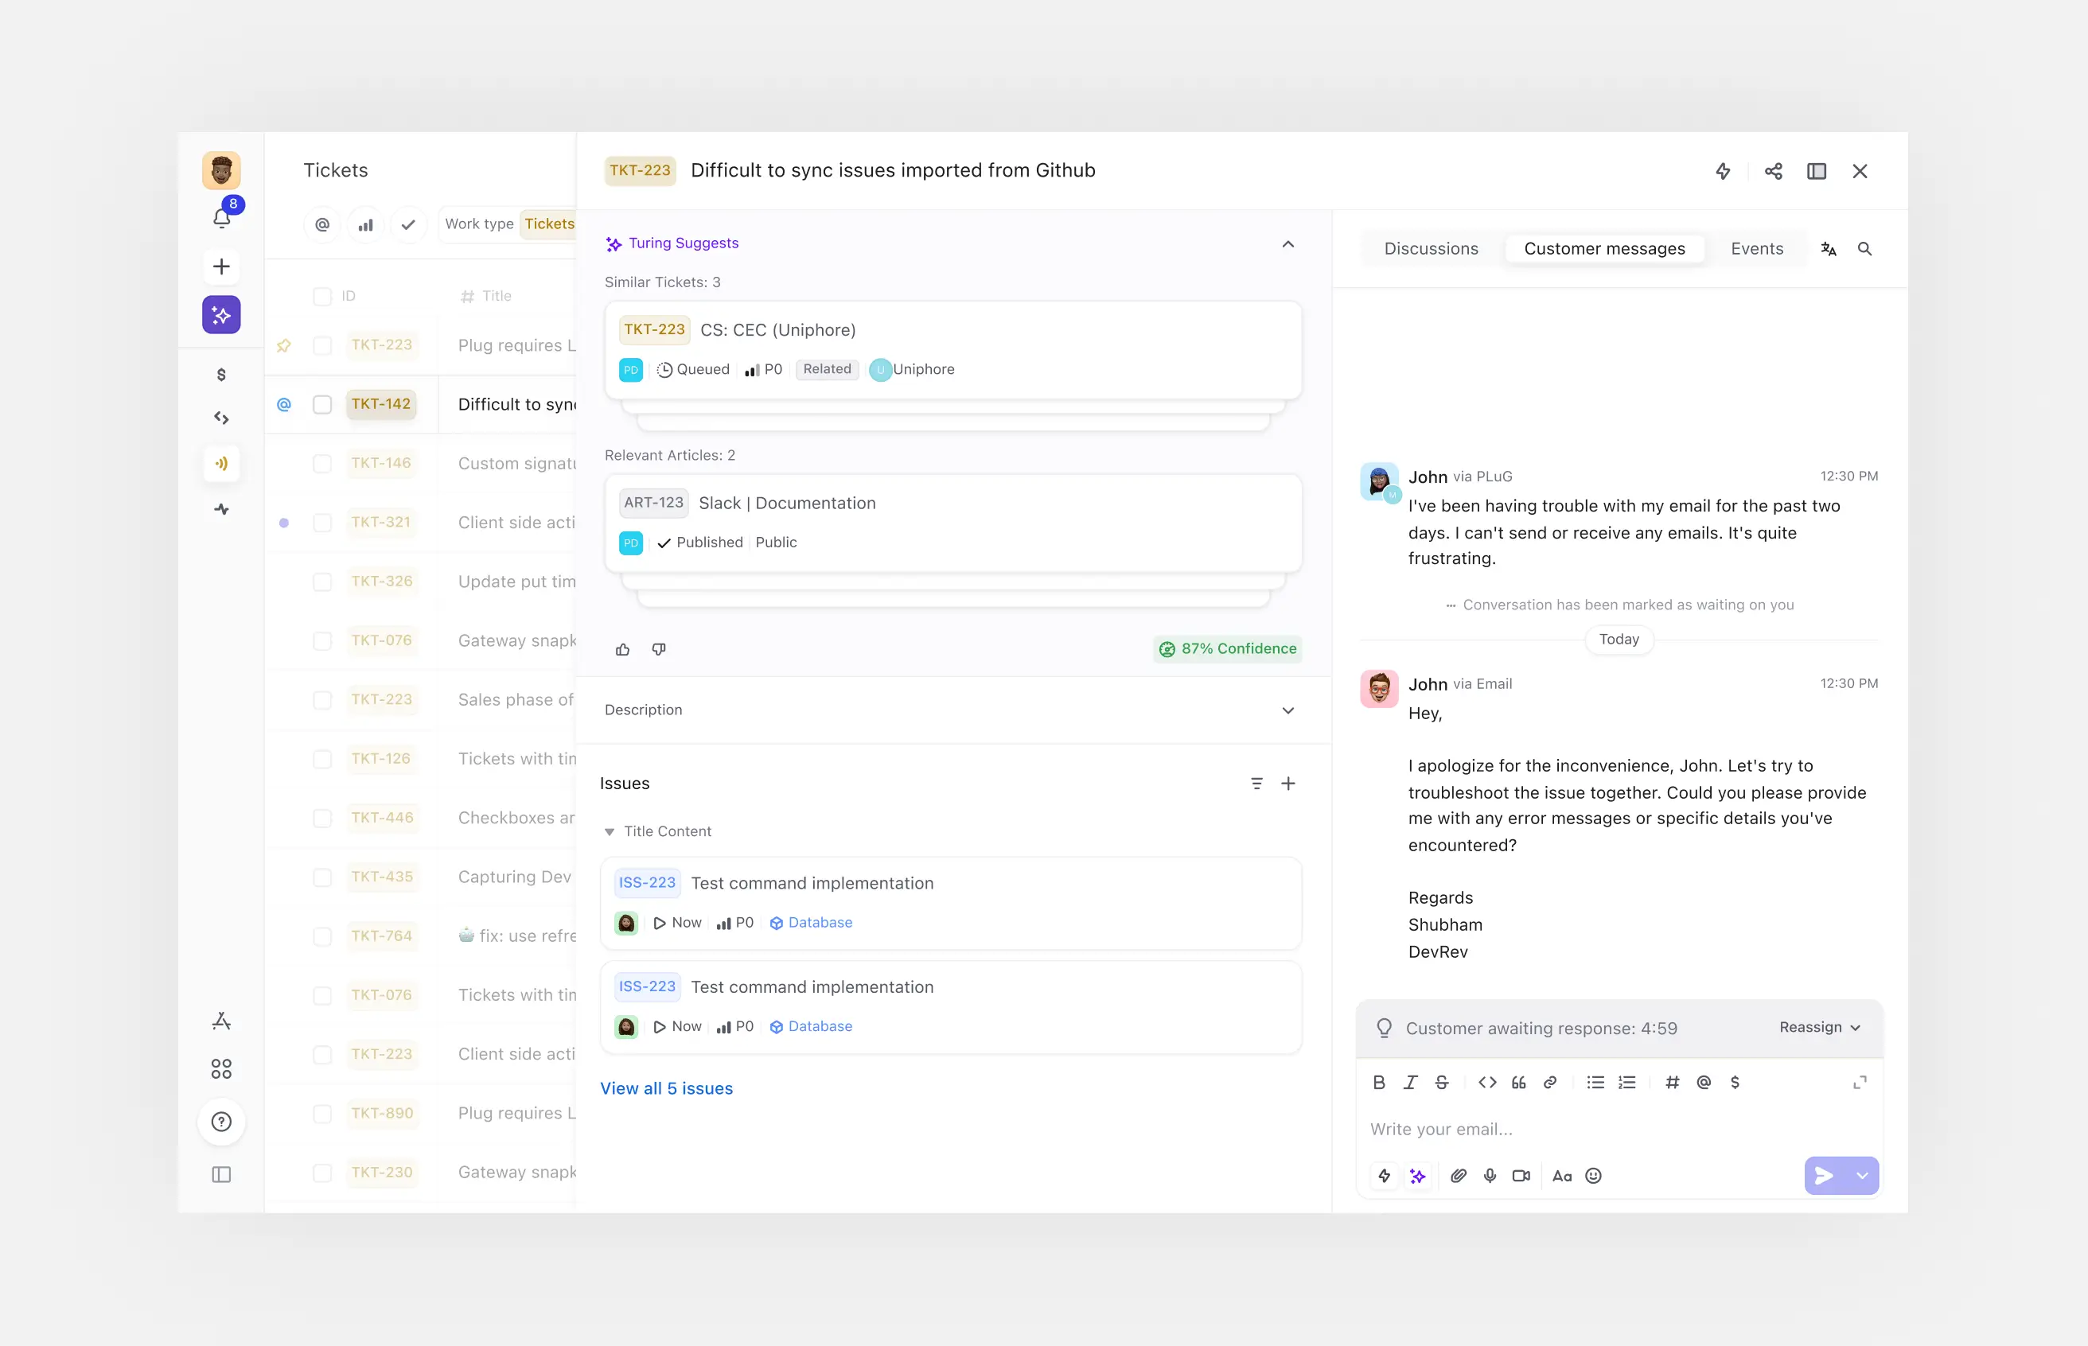2088x1346 pixels.
Task: Switch to the Customer messages tab
Action: pos(1606,248)
